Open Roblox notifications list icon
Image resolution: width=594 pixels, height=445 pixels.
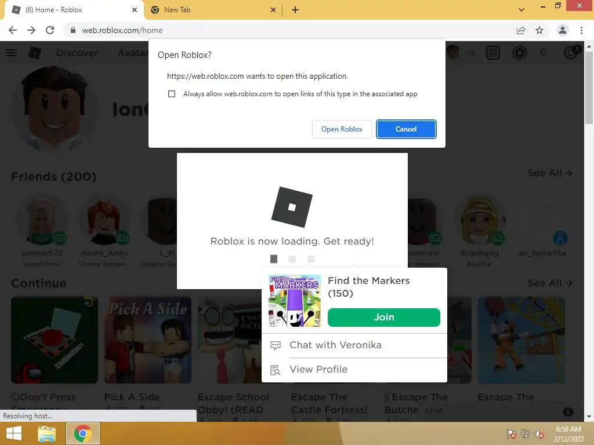coord(493,53)
